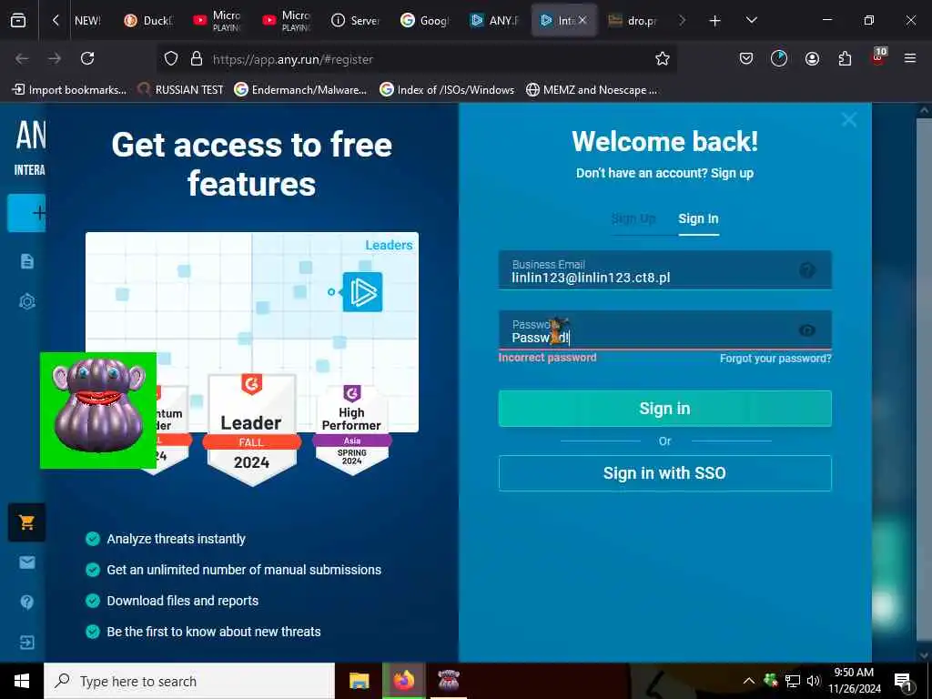
Task: Open the MEMZ and Noescape bookmark
Action: [x=592, y=90]
